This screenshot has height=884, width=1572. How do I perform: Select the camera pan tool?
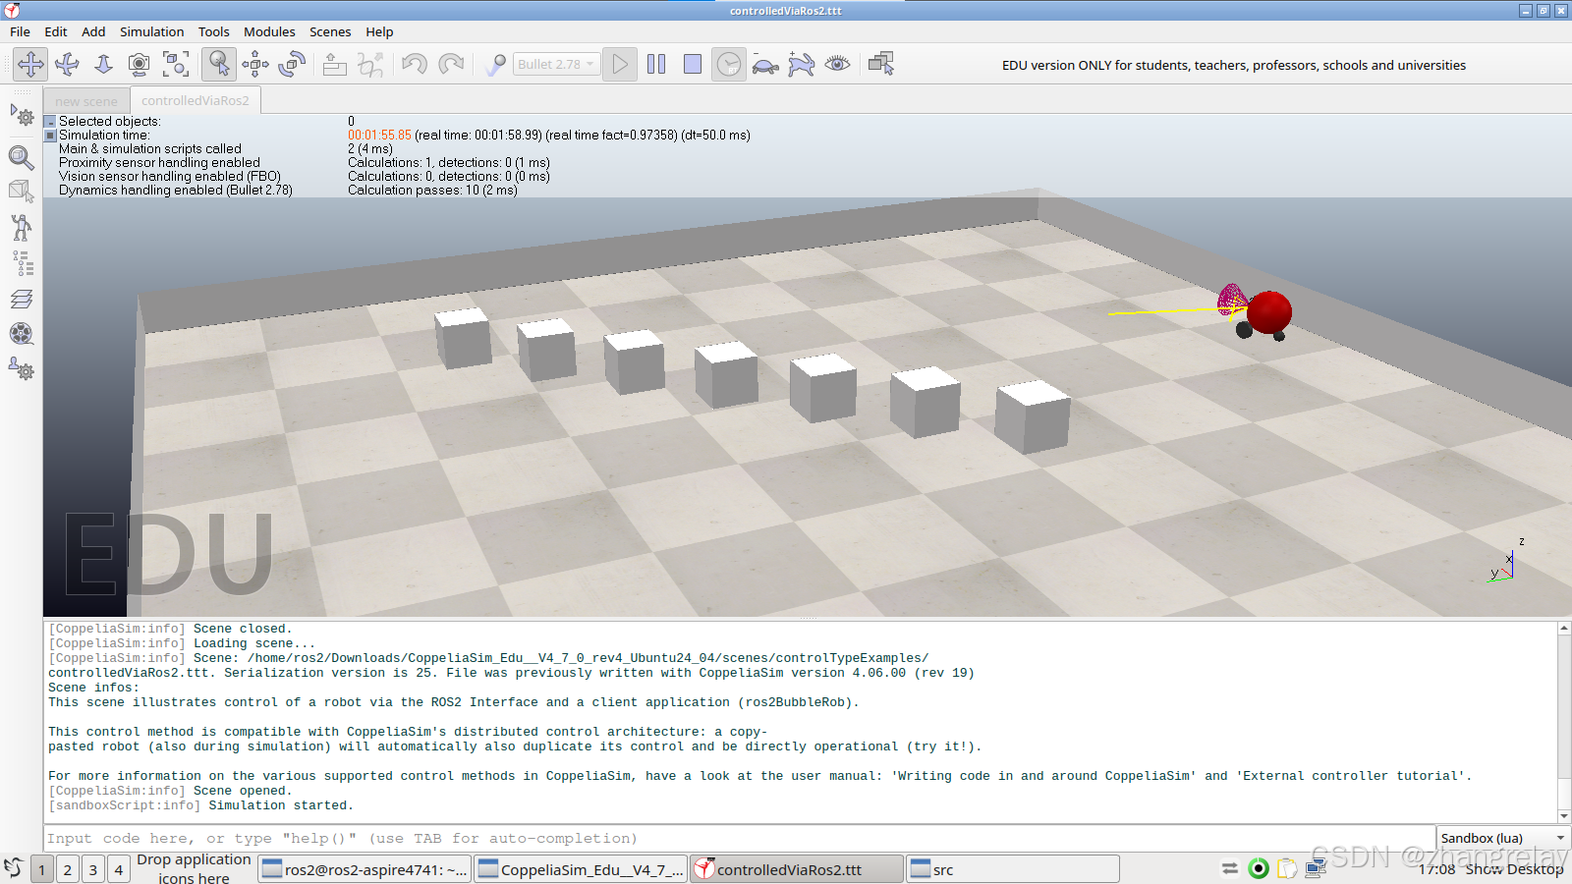point(29,64)
